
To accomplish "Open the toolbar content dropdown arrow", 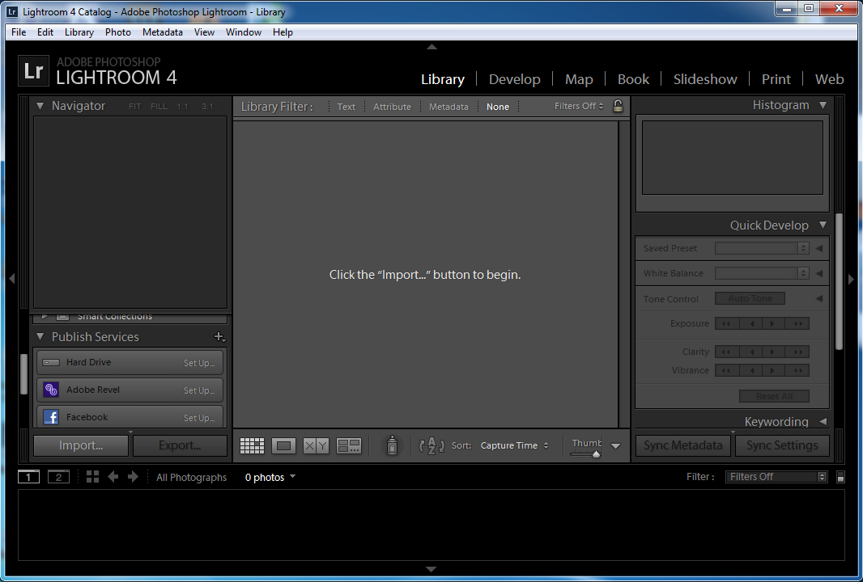I will pyautogui.click(x=616, y=446).
